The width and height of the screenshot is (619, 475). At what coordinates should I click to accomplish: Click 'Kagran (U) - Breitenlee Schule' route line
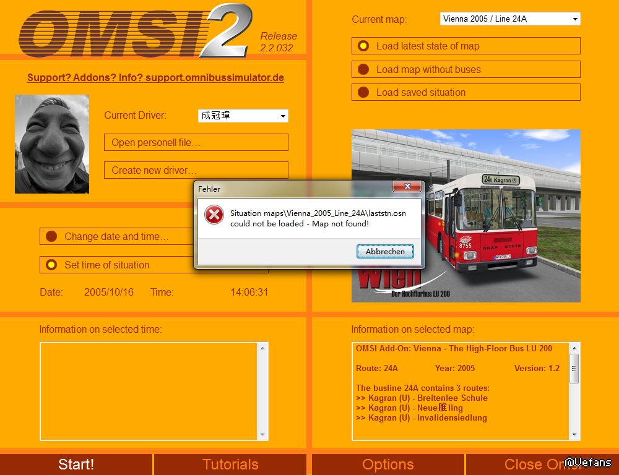pos(422,398)
